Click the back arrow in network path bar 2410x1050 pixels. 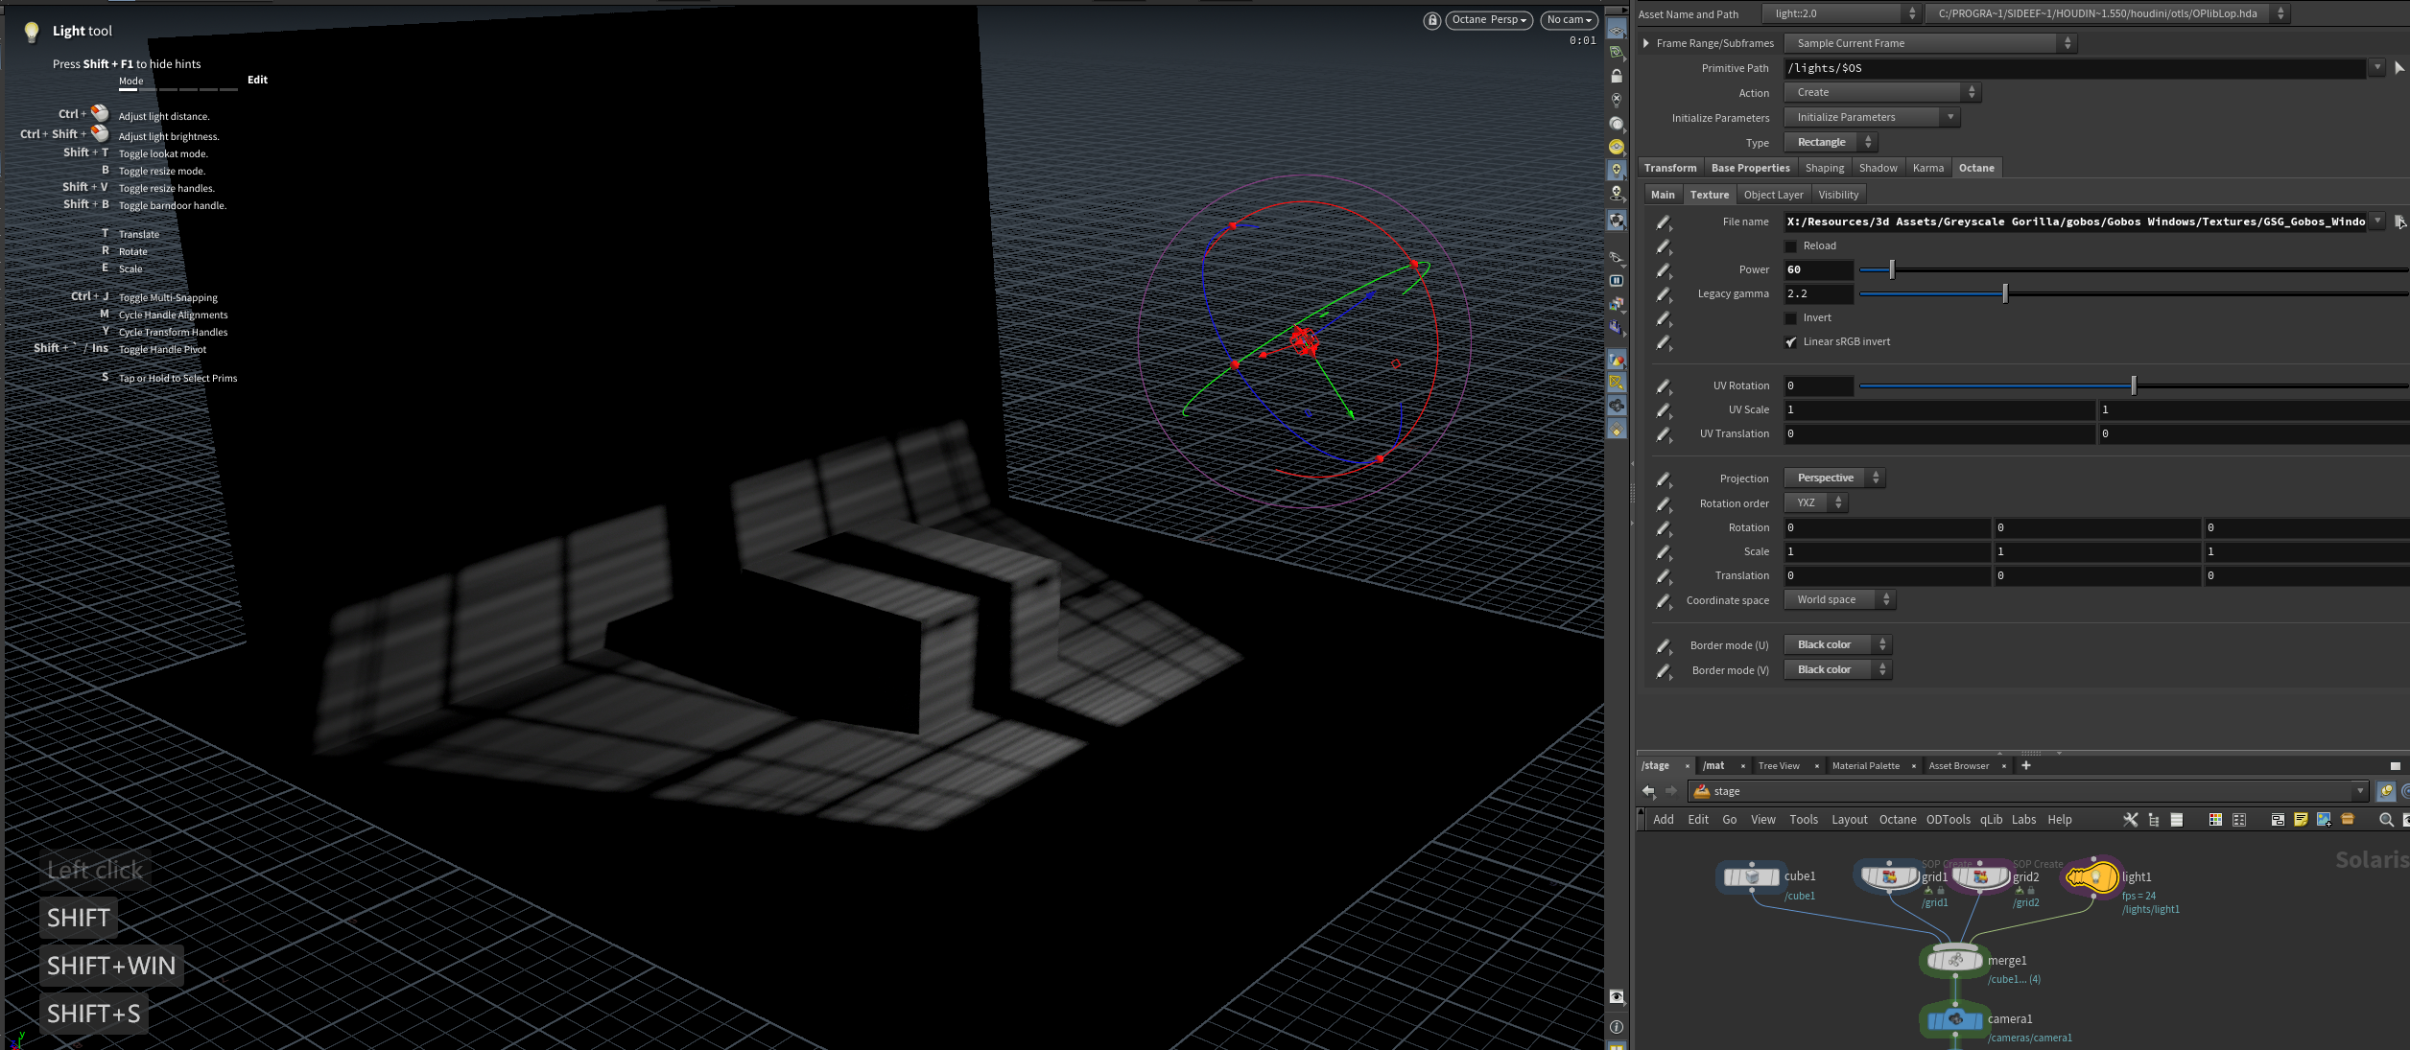(1648, 791)
